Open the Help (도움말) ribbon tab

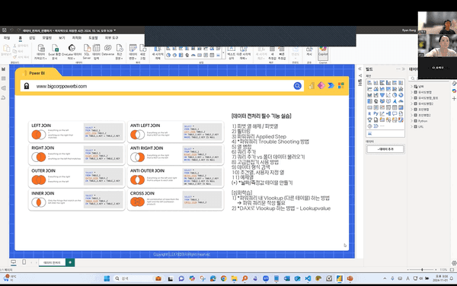coord(93,38)
